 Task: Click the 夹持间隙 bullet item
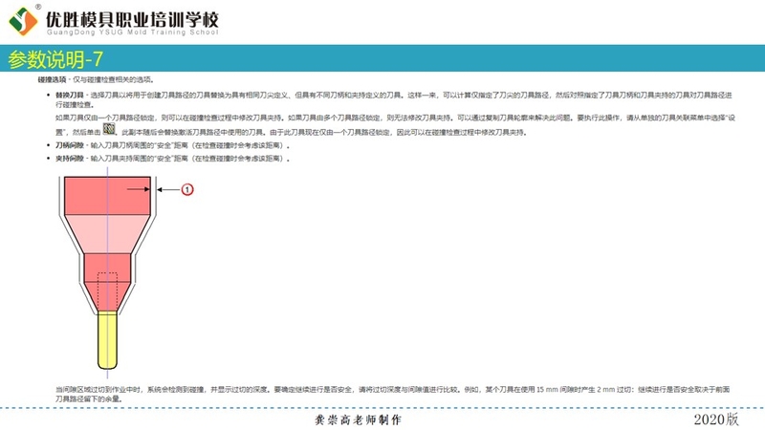pos(71,157)
